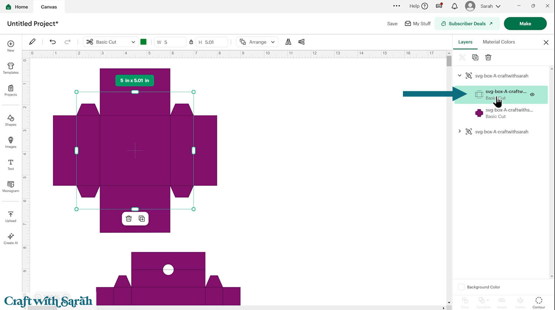
Task: Toggle visibility of selected score layer
Action: coord(532,95)
